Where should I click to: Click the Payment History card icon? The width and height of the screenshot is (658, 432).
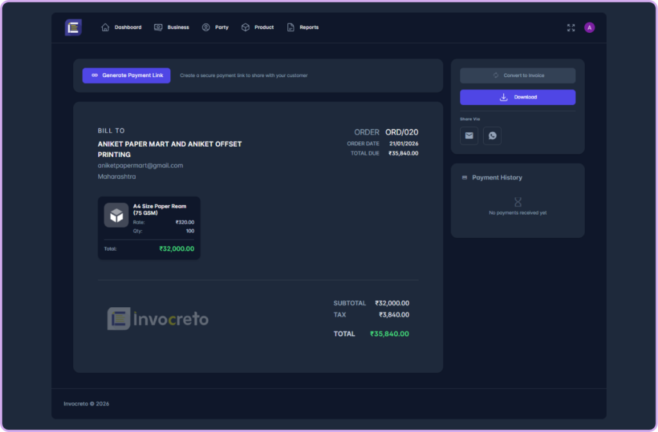[465, 177]
